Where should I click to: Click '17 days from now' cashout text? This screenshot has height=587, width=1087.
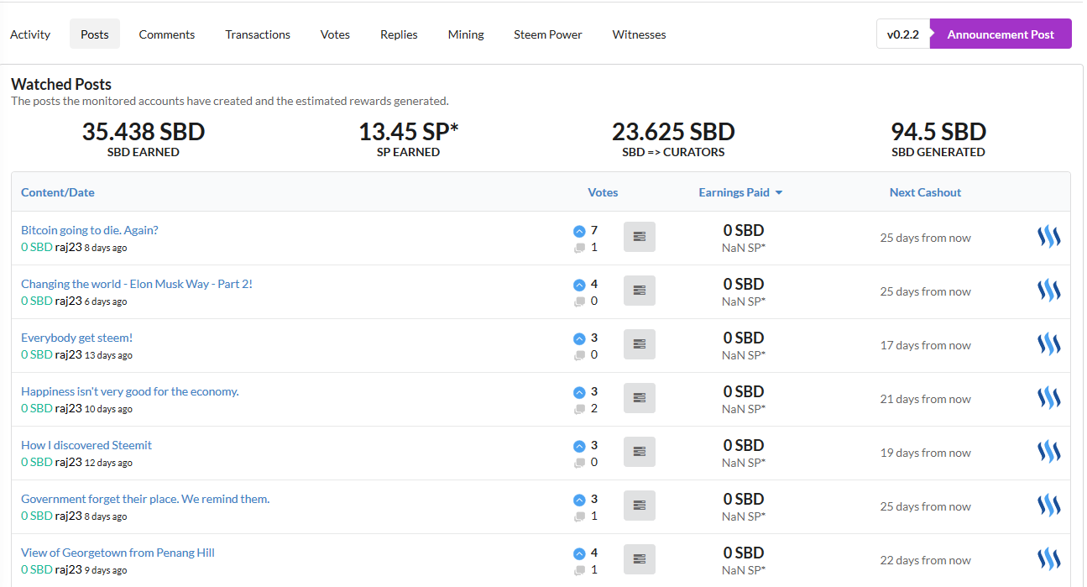tap(925, 345)
